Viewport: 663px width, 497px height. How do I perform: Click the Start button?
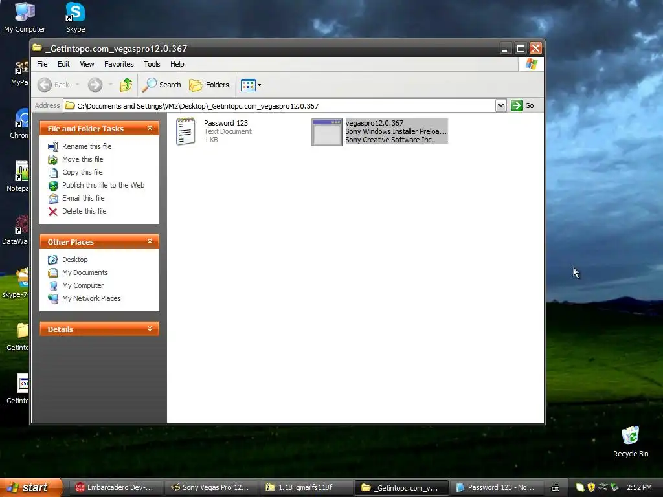[x=31, y=487]
